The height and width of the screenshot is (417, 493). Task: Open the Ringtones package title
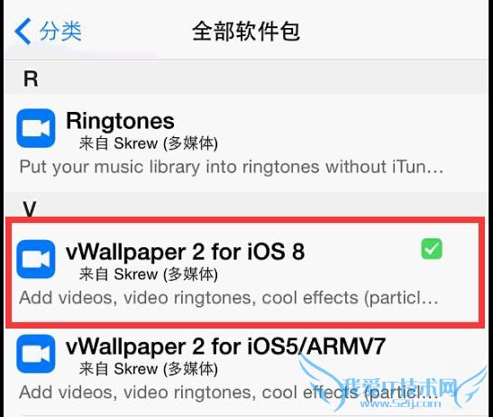coord(120,121)
